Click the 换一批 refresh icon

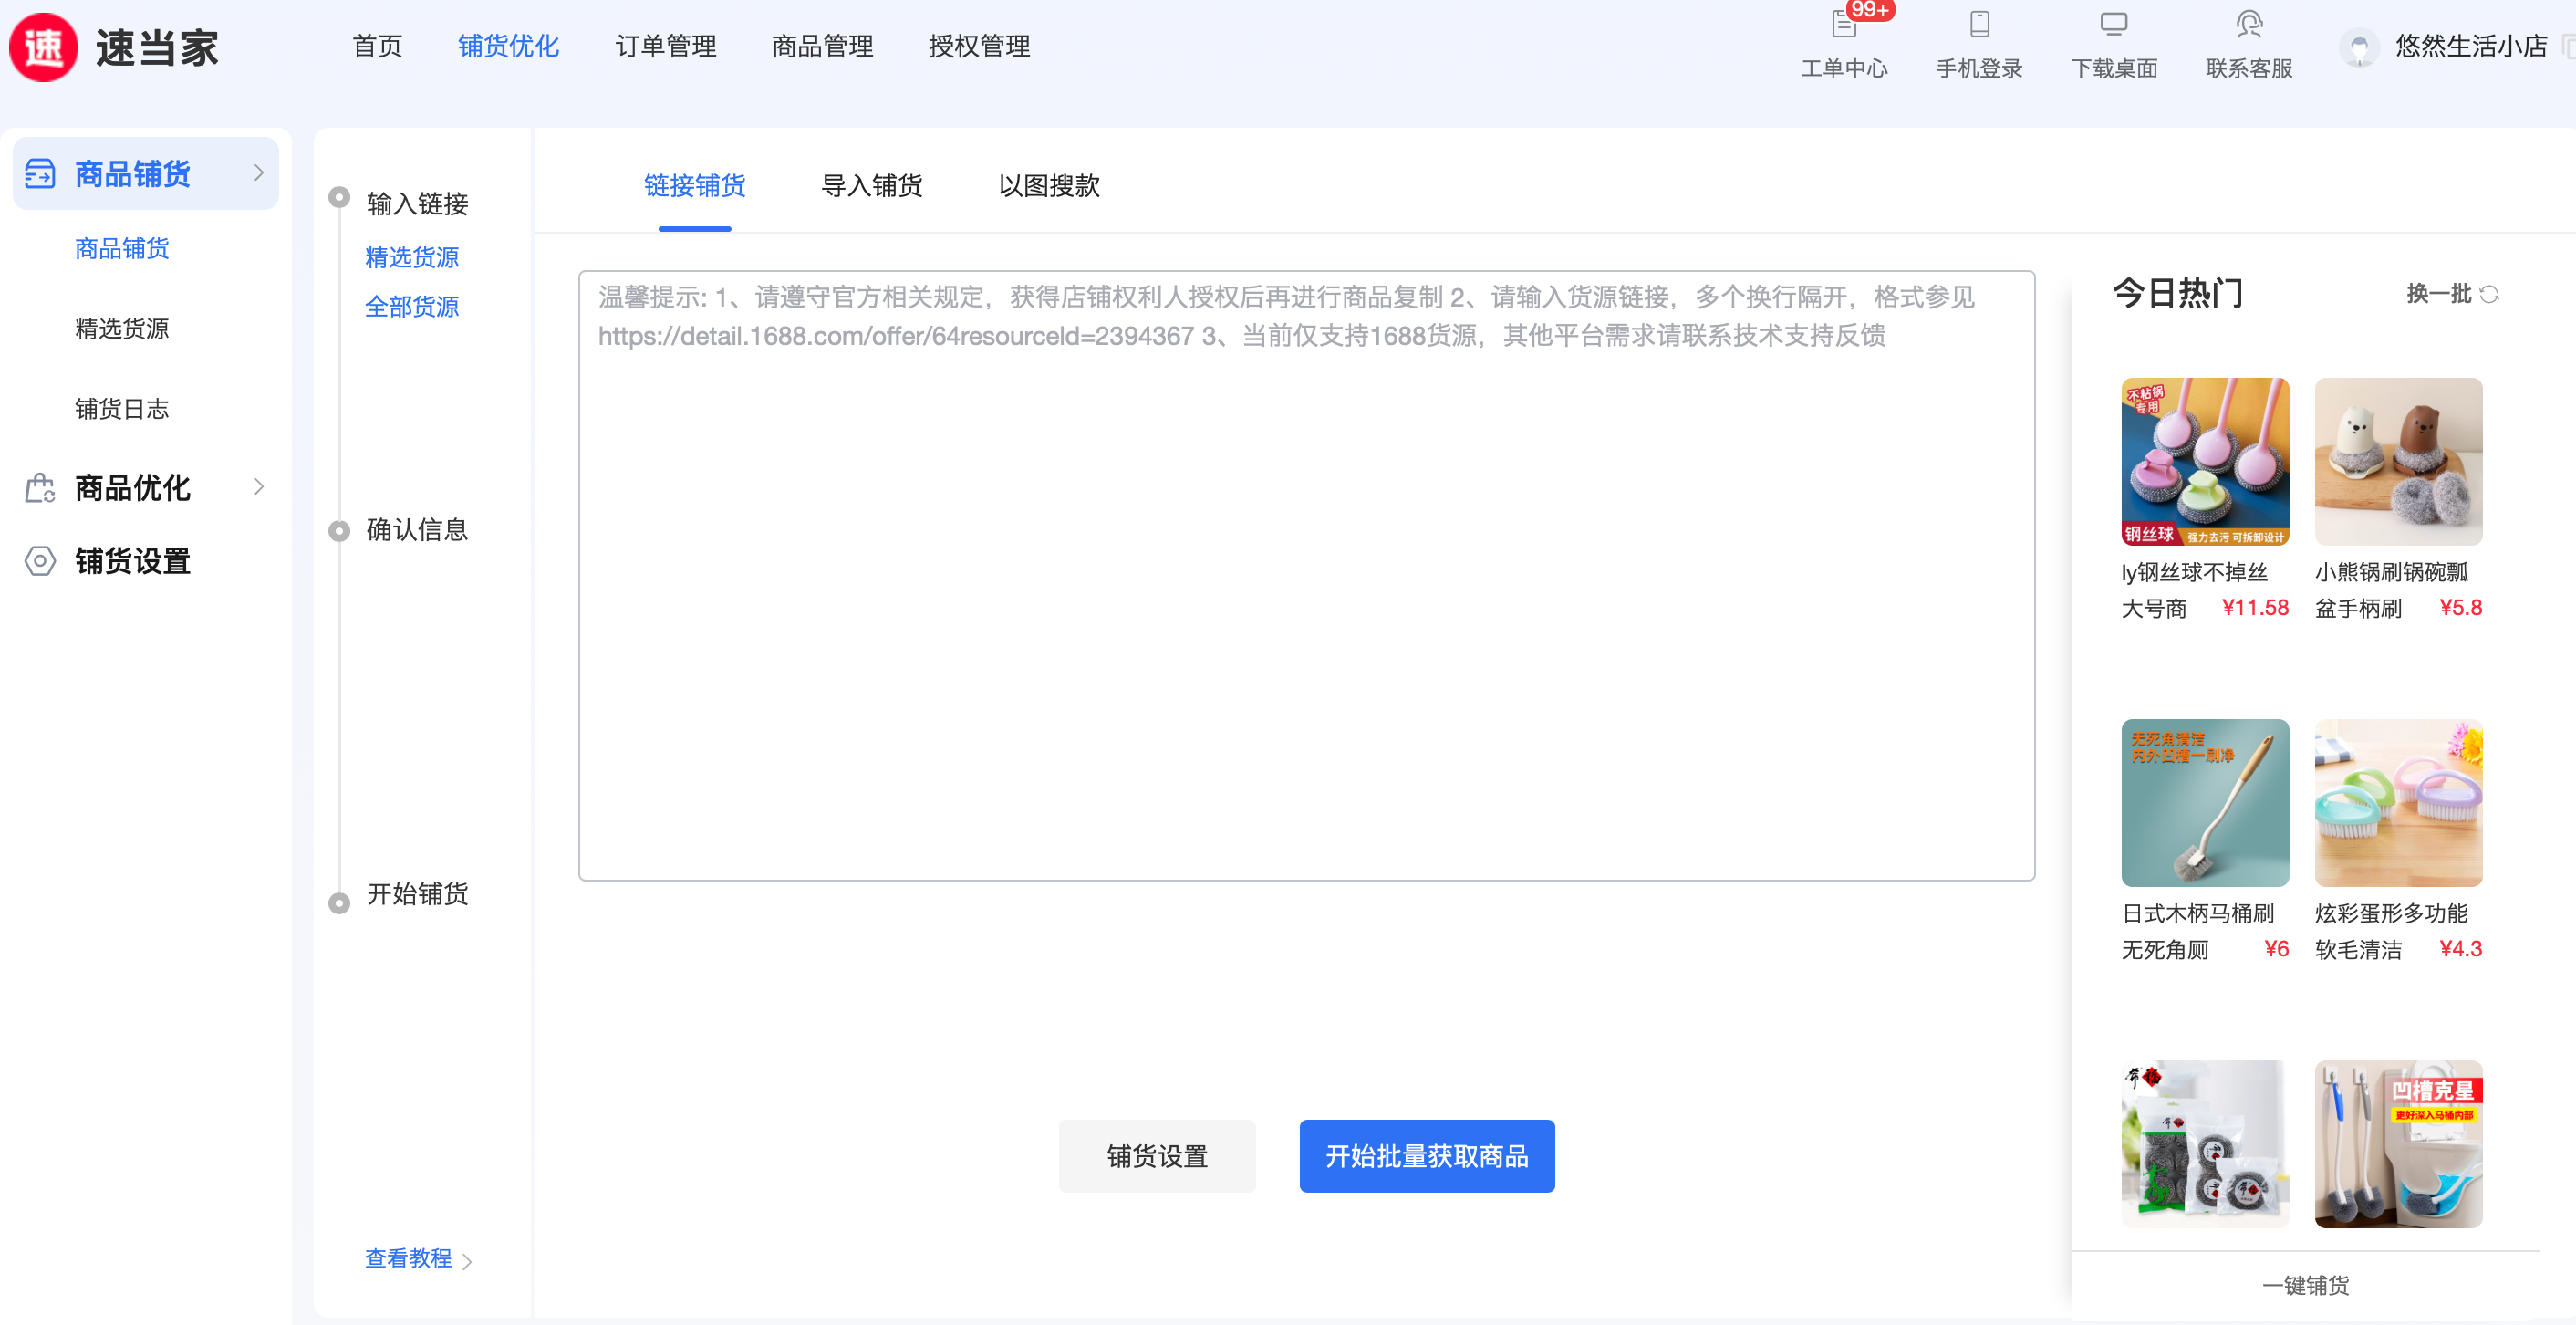pyautogui.click(x=2490, y=294)
